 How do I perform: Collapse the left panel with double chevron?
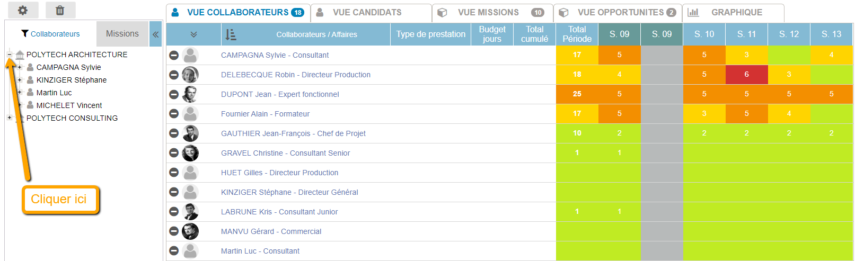tap(156, 34)
